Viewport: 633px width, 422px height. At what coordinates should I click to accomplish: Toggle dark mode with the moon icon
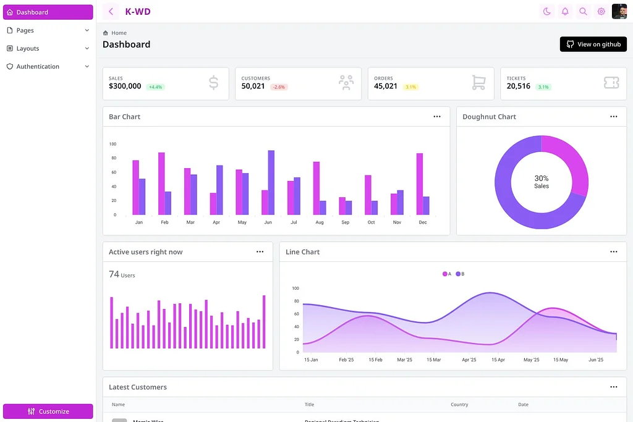(x=546, y=11)
